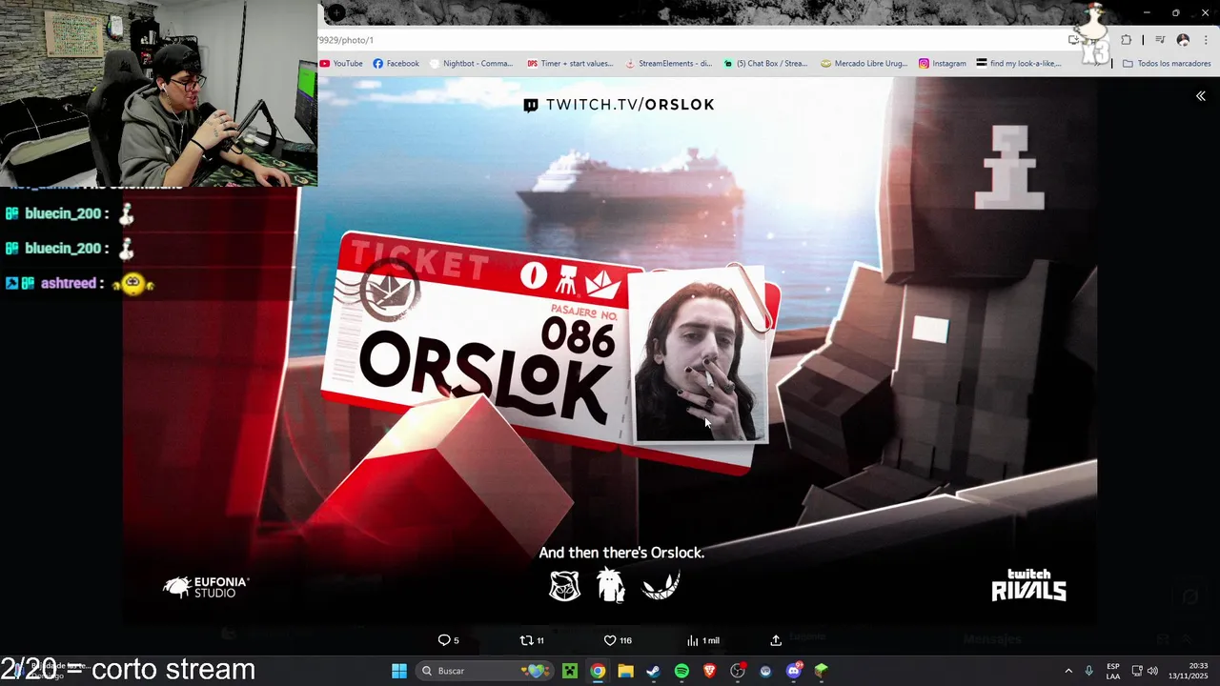The width and height of the screenshot is (1220, 686).
Task: Switch to Google Chrome on taskbar
Action: (x=598, y=671)
